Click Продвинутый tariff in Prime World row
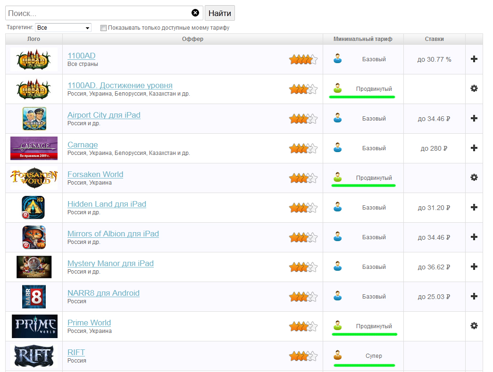The image size is (493, 372). pos(374,326)
